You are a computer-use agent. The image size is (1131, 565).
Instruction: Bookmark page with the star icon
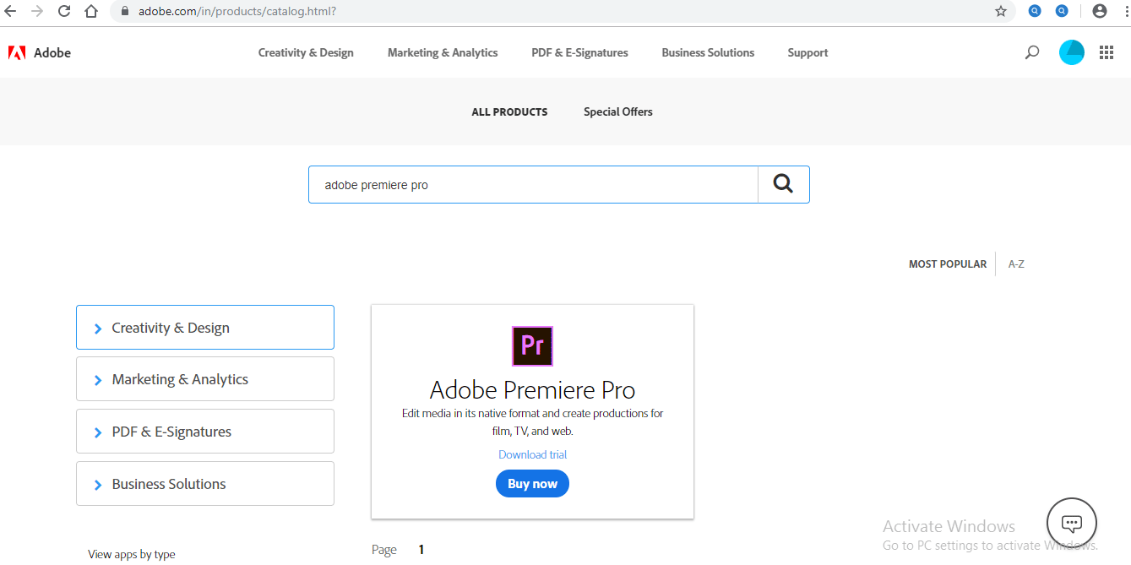pyautogui.click(x=1001, y=11)
